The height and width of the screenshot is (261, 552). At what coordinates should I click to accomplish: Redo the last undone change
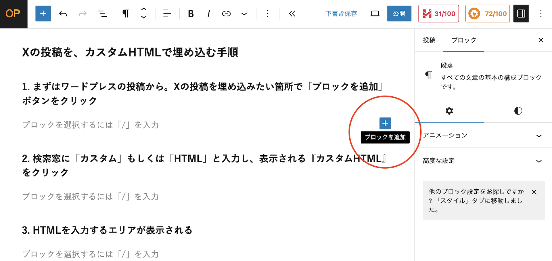pyautogui.click(x=83, y=14)
